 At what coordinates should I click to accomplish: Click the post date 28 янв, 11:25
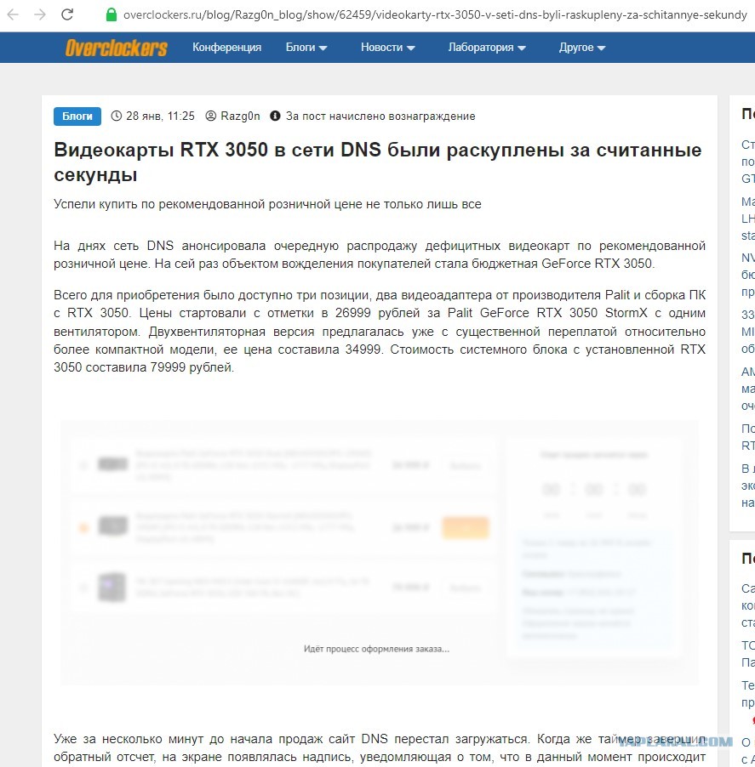tap(160, 116)
